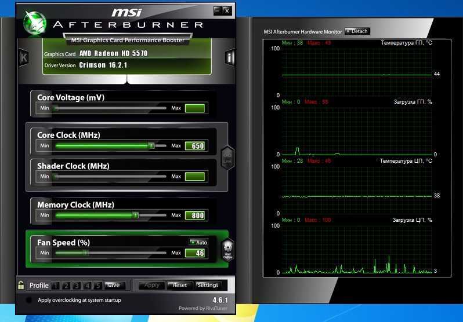Image resolution: width=463 pixels, height=322 pixels.
Task: Minimize the Afterburner window
Action: coord(218,10)
